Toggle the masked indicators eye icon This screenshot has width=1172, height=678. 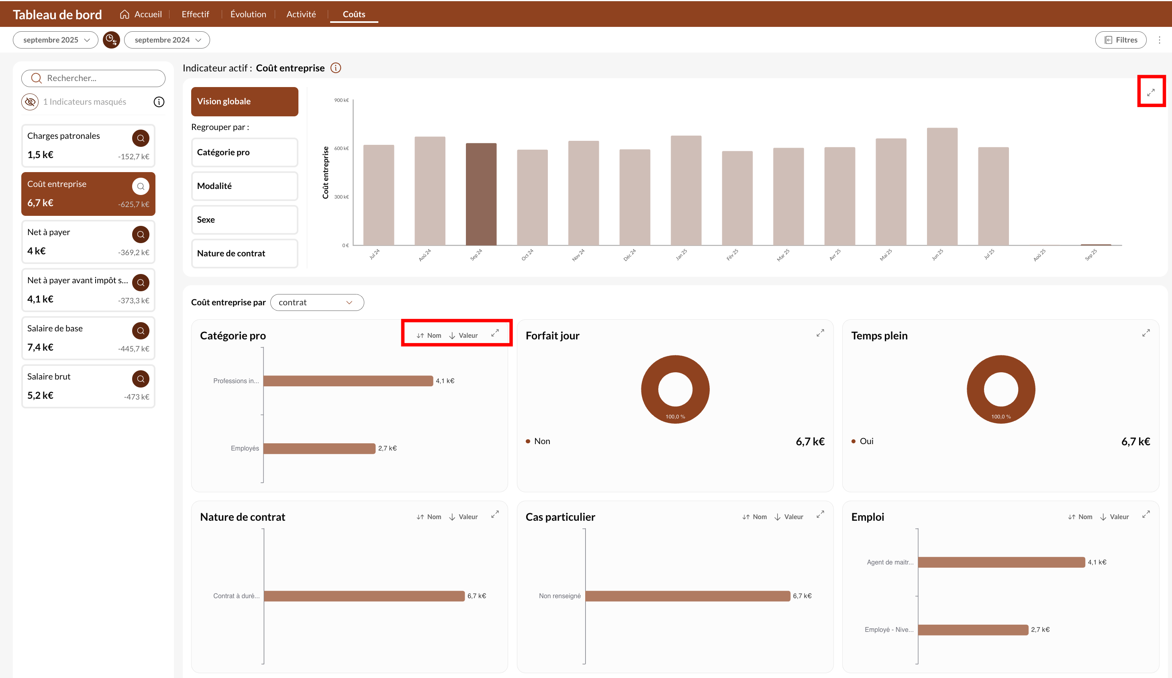(x=30, y=102)
